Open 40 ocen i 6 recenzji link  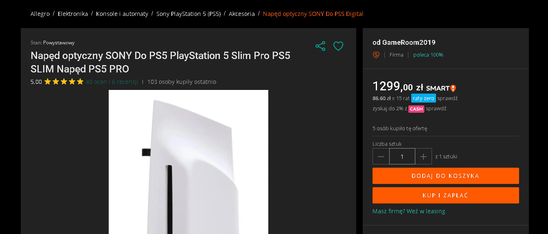[112, 82]
